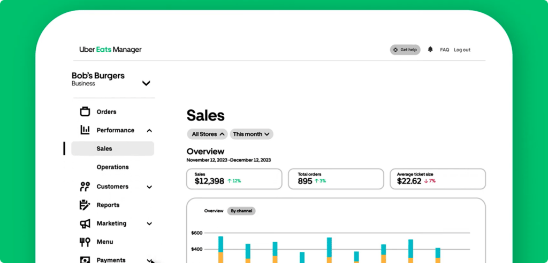Collapse the Performance section chevron

149,131
